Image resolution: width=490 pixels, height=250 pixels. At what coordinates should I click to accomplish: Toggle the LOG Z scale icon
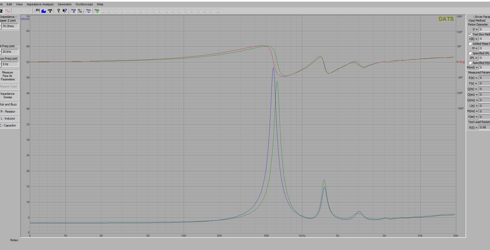click(50, 11)
